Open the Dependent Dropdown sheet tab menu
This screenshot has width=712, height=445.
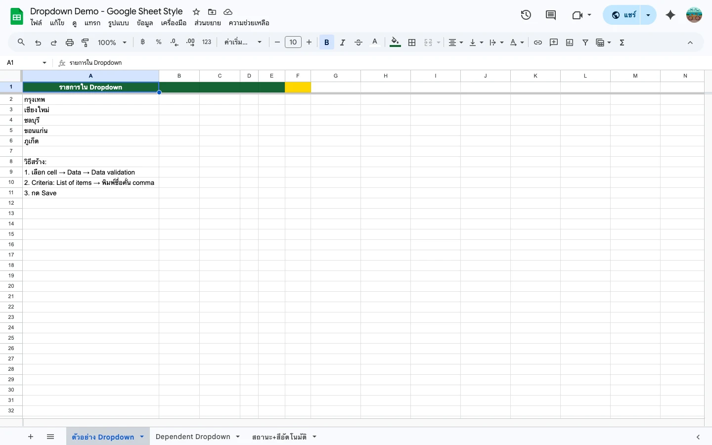[238, 437]
